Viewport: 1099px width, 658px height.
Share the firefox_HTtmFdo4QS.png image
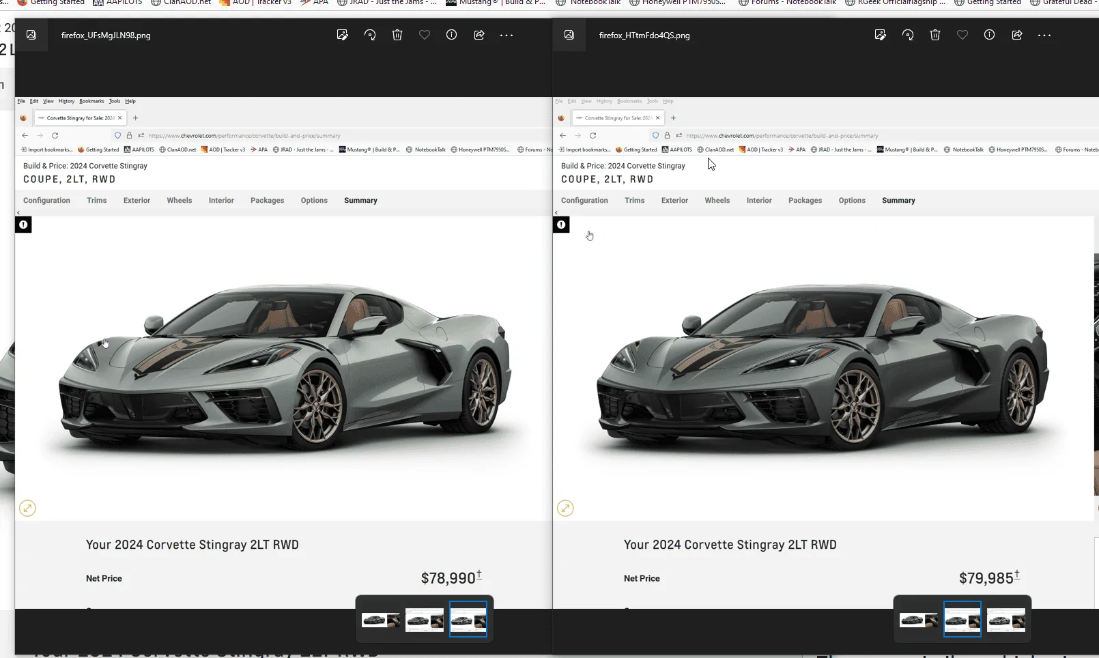coord(1017,35)
